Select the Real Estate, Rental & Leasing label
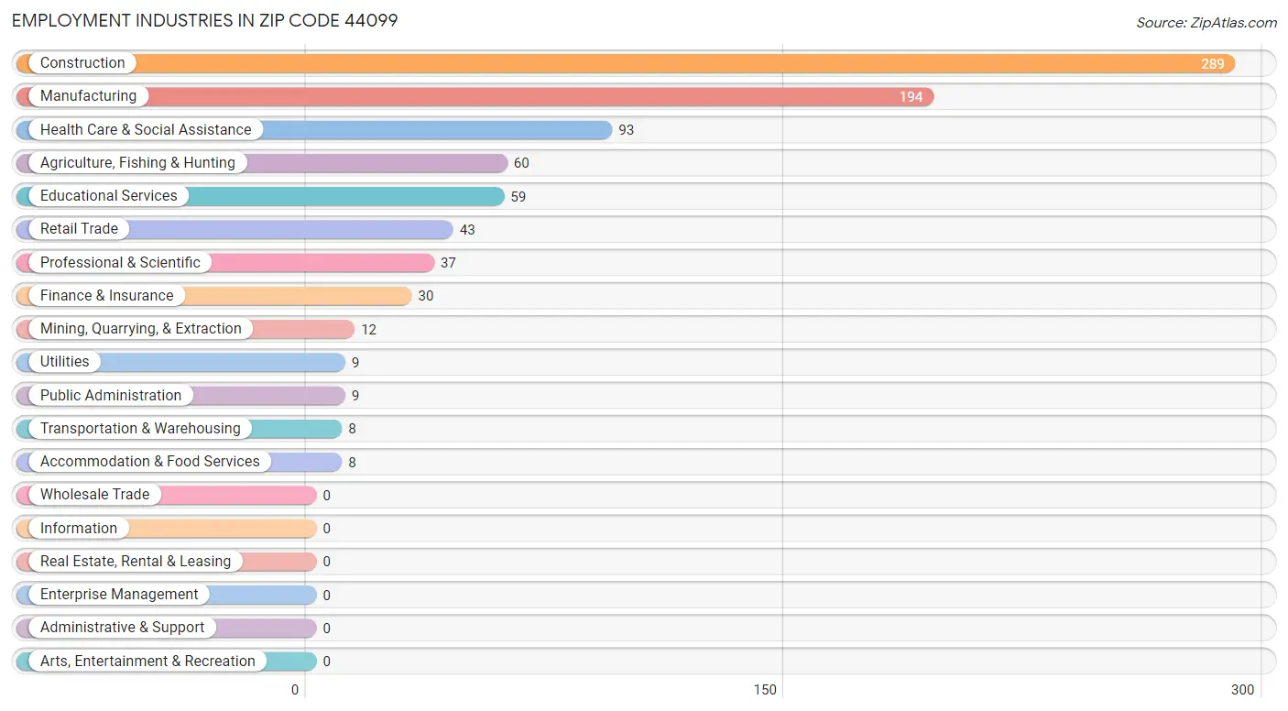Viewport: 1288px width, 711px height. [x=136, y=562]
